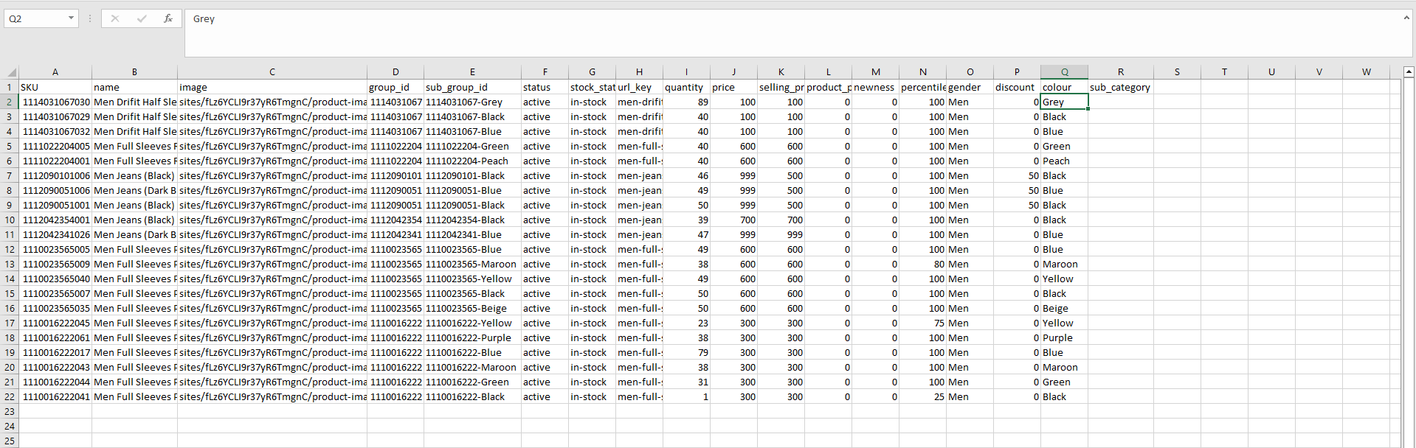Click the Enter checkmark icon in formula bar
This screenshot has height=448, width=1416.
pyautogui.click(x=142, y=18)
